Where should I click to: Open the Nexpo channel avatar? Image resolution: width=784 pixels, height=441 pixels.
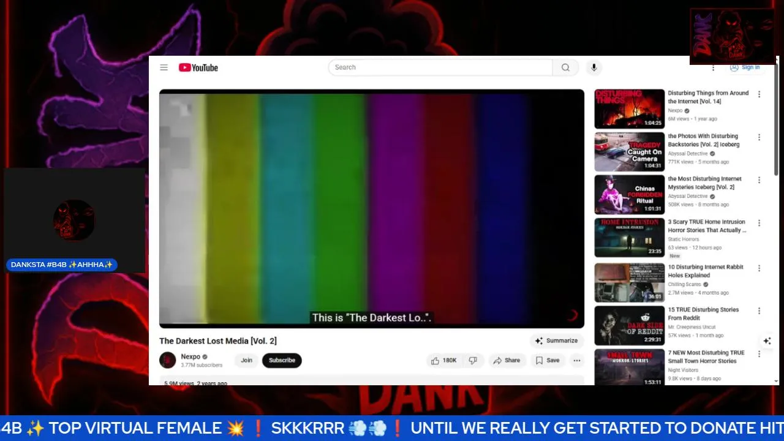(x=168, y=360)
